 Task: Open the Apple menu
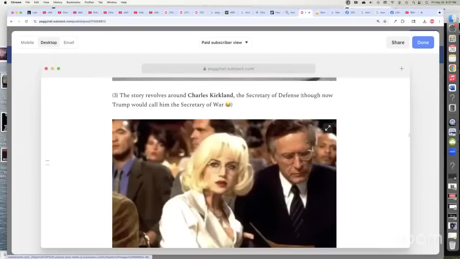pos(5,2)
